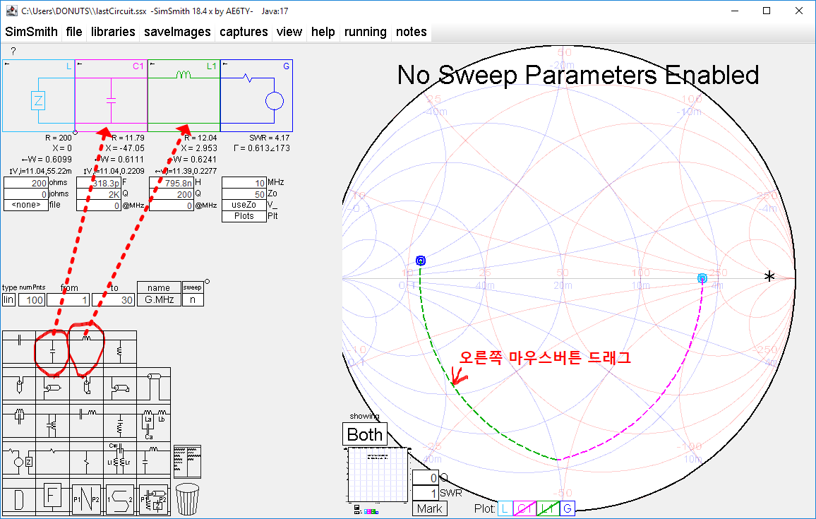Screen dimensions: 816x519
Task: Select the L-network inductor-capacitor component
Action: click(153, 458)
